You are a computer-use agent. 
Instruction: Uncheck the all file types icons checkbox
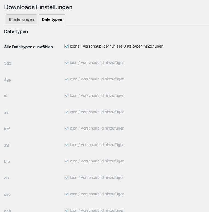coord(67,47)
